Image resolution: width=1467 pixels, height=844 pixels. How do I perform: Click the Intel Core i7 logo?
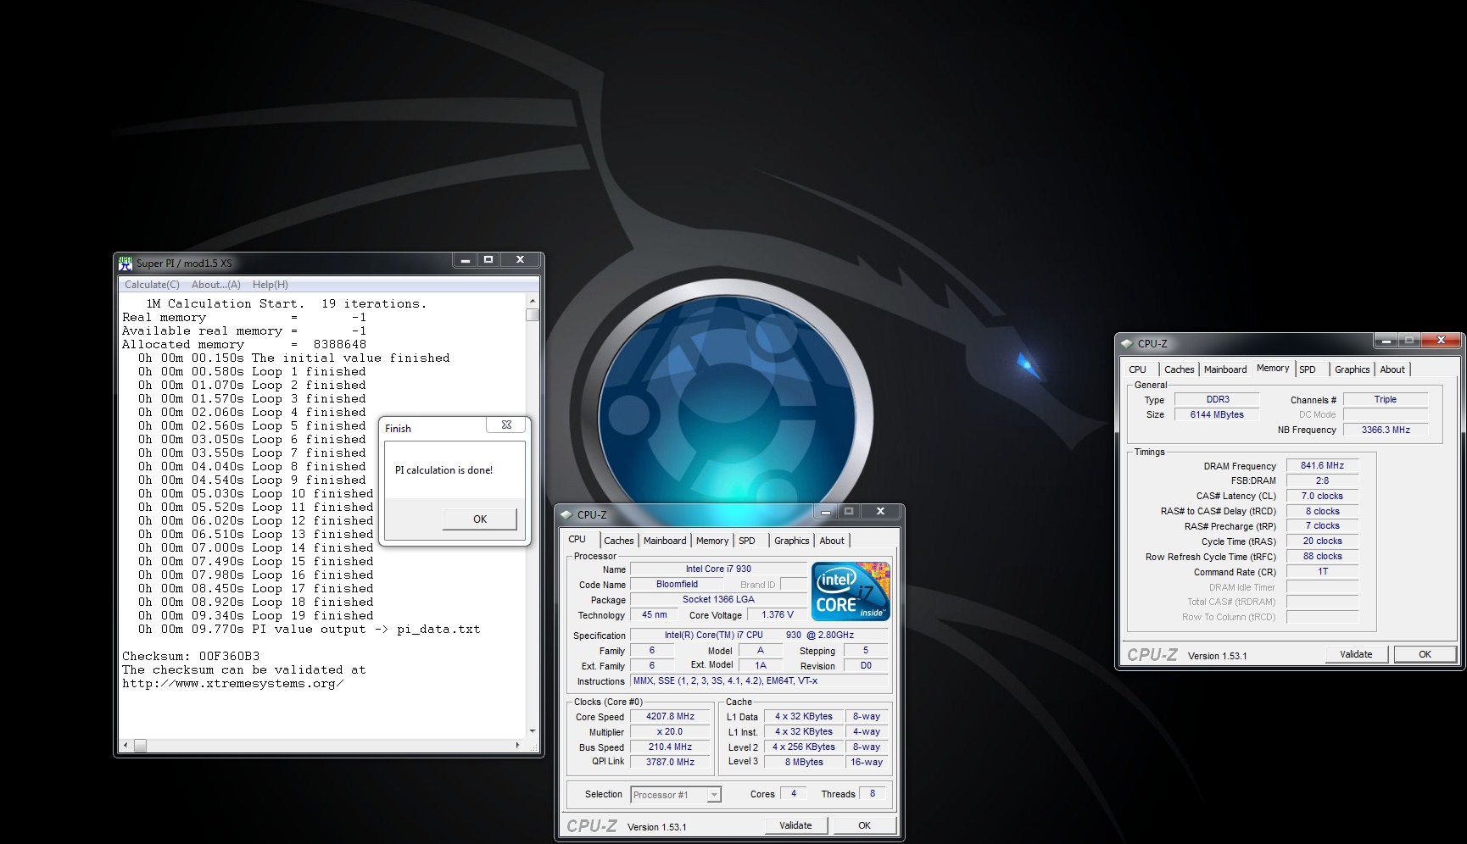[851, 591]
